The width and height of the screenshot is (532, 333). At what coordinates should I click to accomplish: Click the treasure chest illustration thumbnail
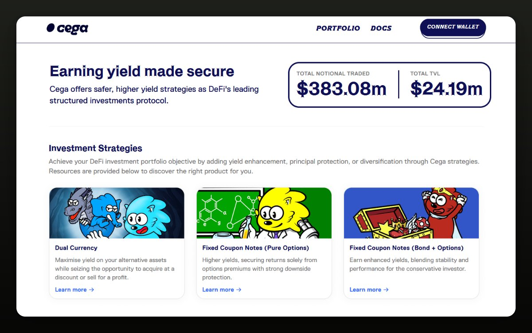tap(411, 213)
